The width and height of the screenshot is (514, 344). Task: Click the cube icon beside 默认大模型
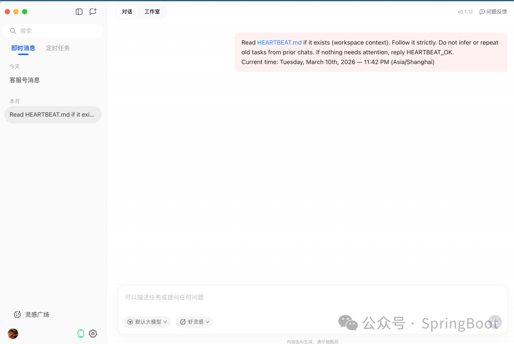coord(130,322)
